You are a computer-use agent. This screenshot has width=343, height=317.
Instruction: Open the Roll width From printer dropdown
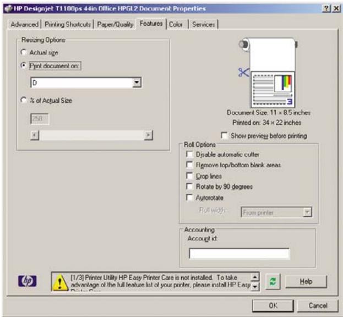[307, 212]
